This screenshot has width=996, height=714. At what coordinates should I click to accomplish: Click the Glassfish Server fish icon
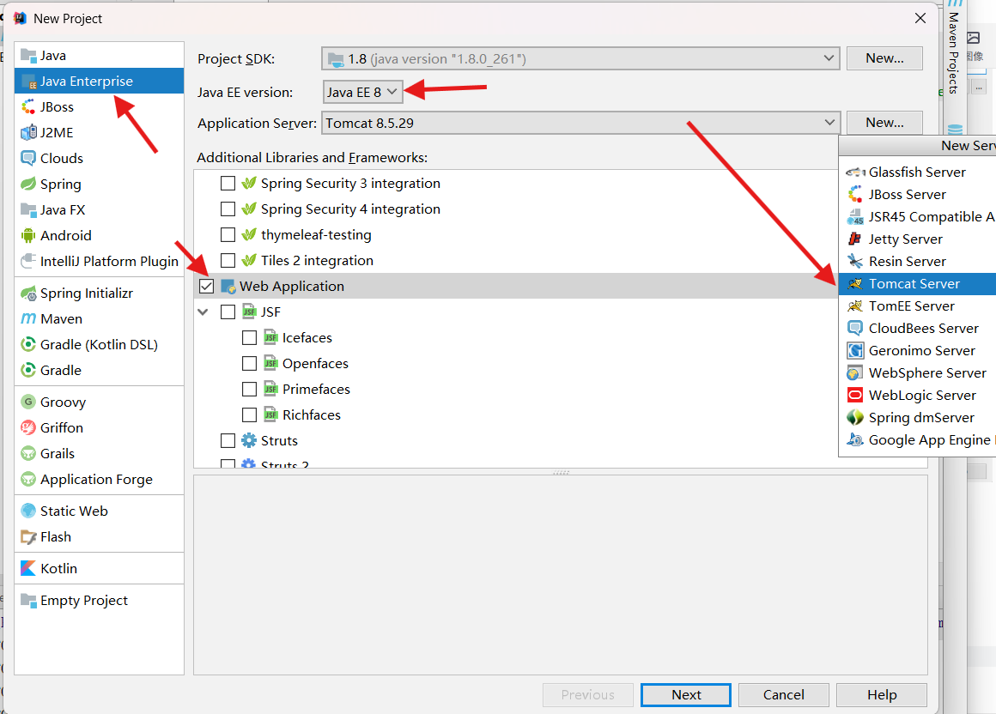coord(856,172)
